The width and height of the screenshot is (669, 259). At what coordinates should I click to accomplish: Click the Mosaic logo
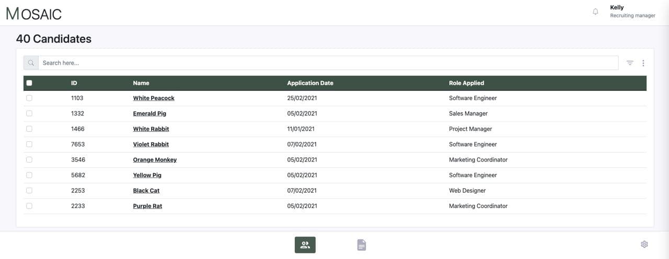pos(34,14)
